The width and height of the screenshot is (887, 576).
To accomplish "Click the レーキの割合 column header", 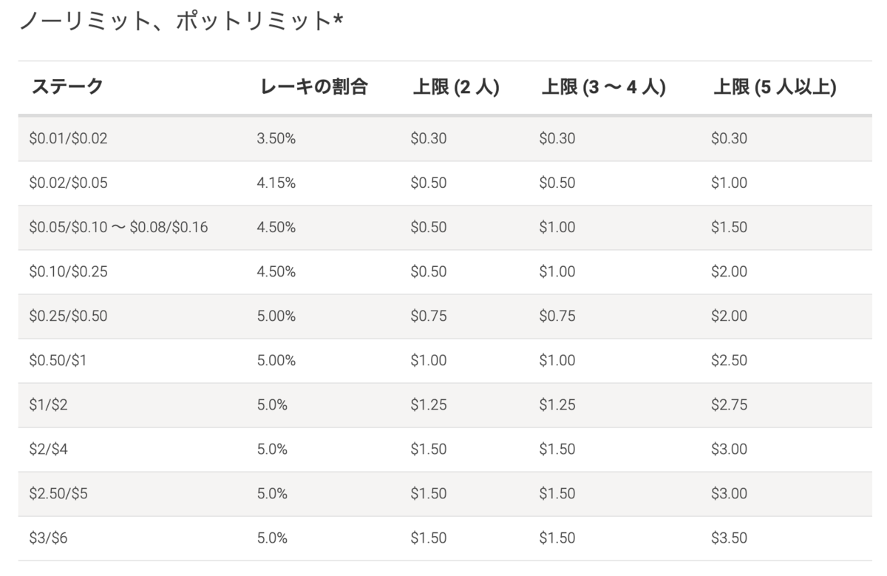I will 313,88.
